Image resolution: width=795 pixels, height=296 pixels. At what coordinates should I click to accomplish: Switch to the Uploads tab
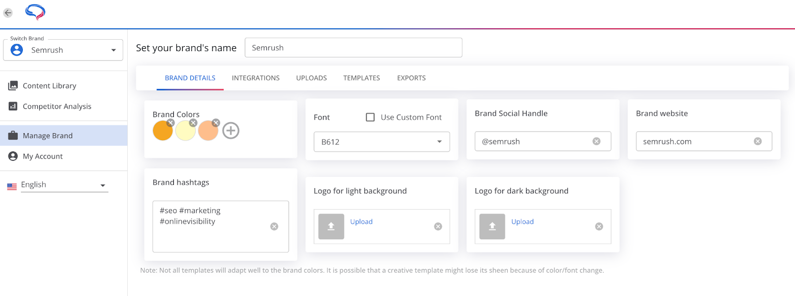click(312, 78)
